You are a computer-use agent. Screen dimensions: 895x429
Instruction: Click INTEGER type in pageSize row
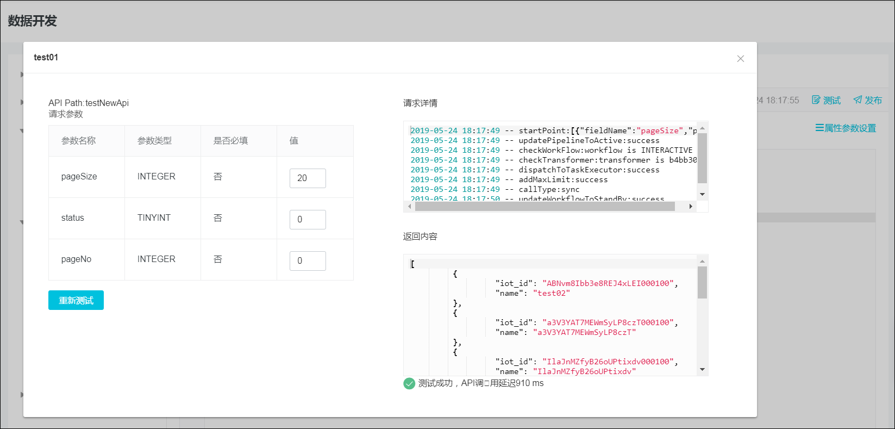coord(157,177)
